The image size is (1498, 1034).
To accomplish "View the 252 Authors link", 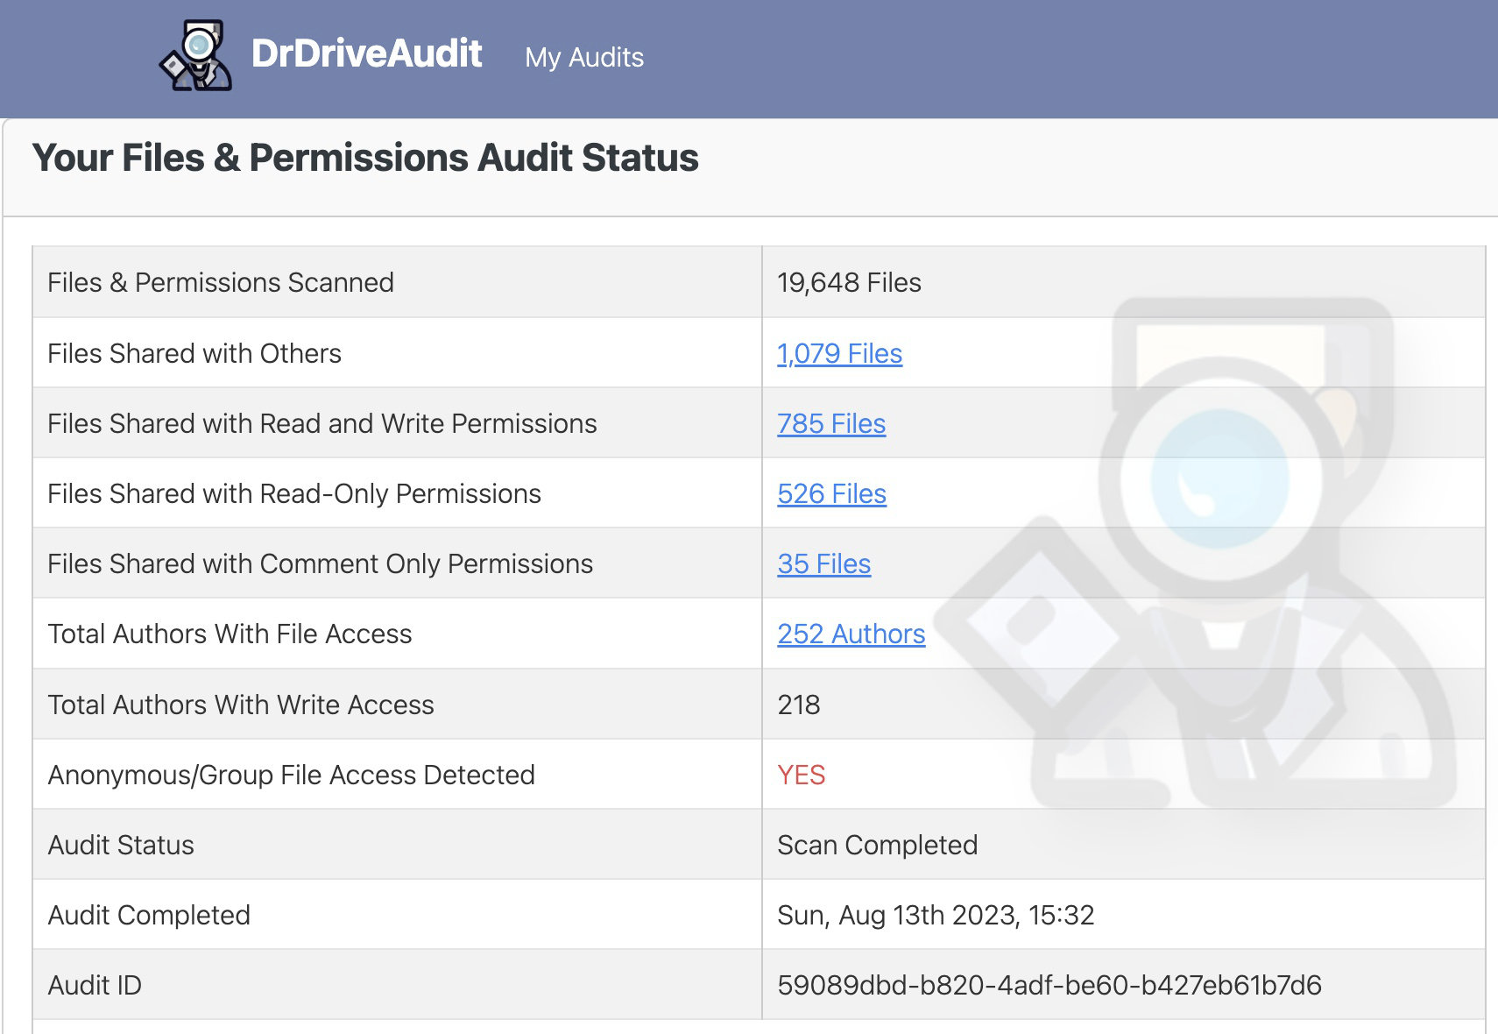I will [851, 634].
